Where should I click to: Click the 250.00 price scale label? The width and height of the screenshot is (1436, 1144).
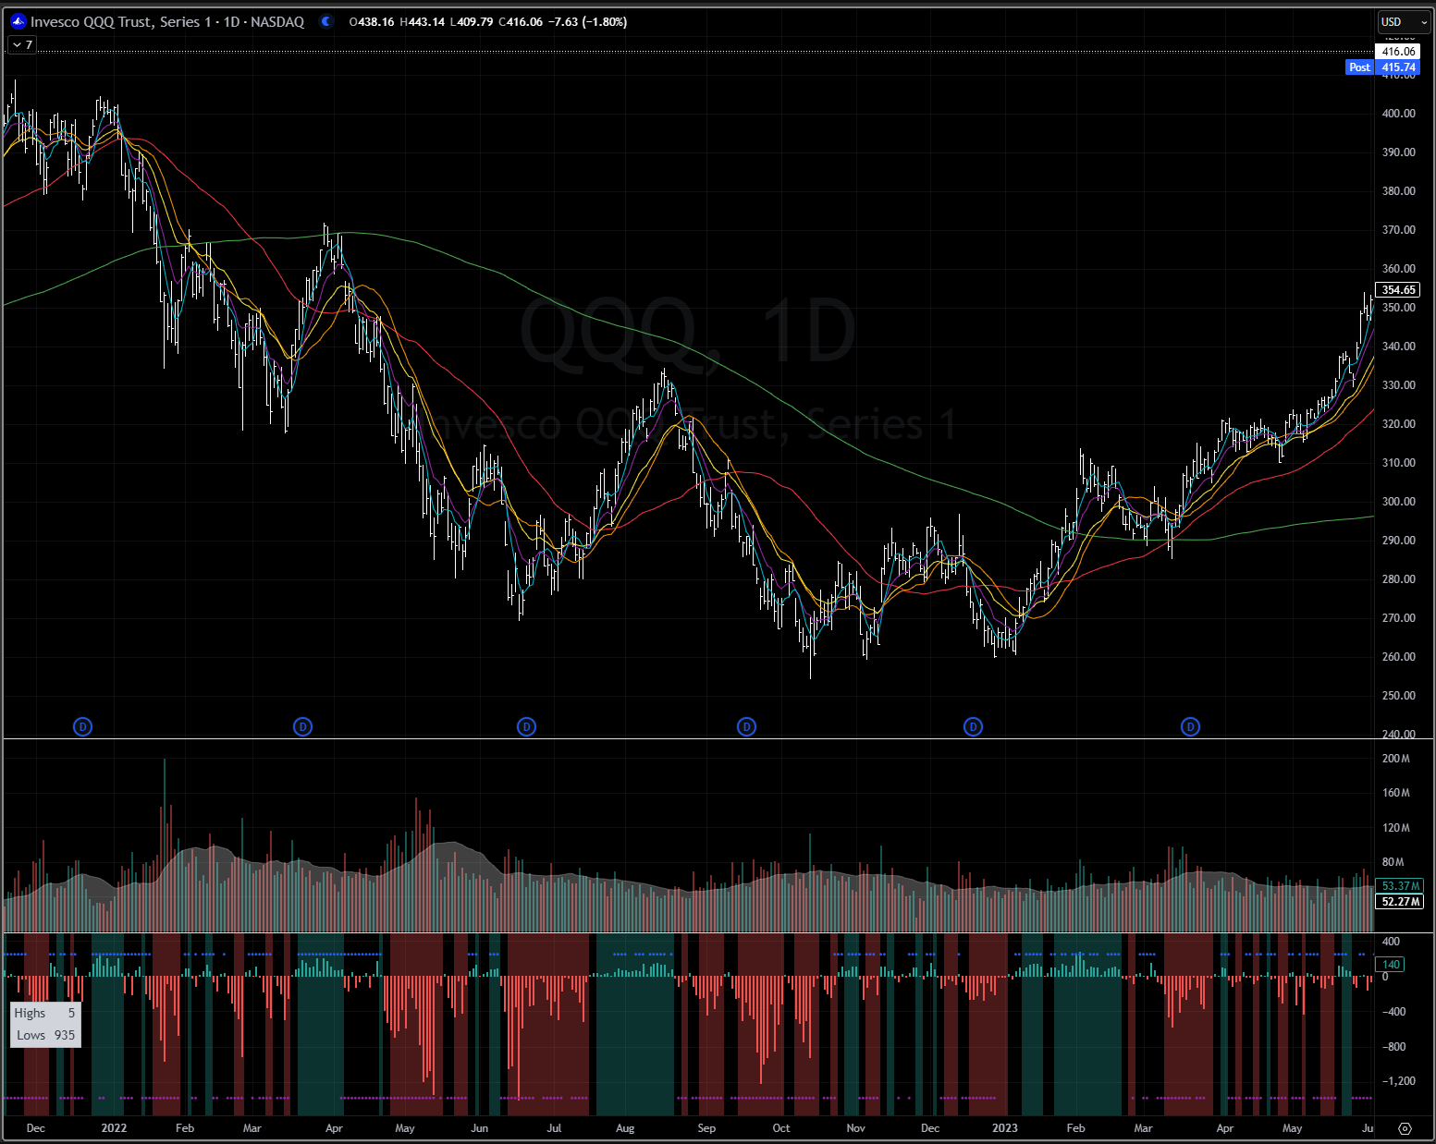click(x=1398, y=696)
